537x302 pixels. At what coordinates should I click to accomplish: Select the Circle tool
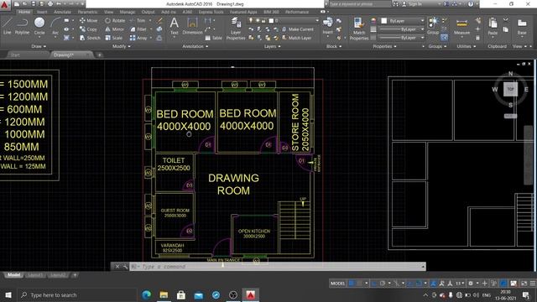(x=39, y=26)
